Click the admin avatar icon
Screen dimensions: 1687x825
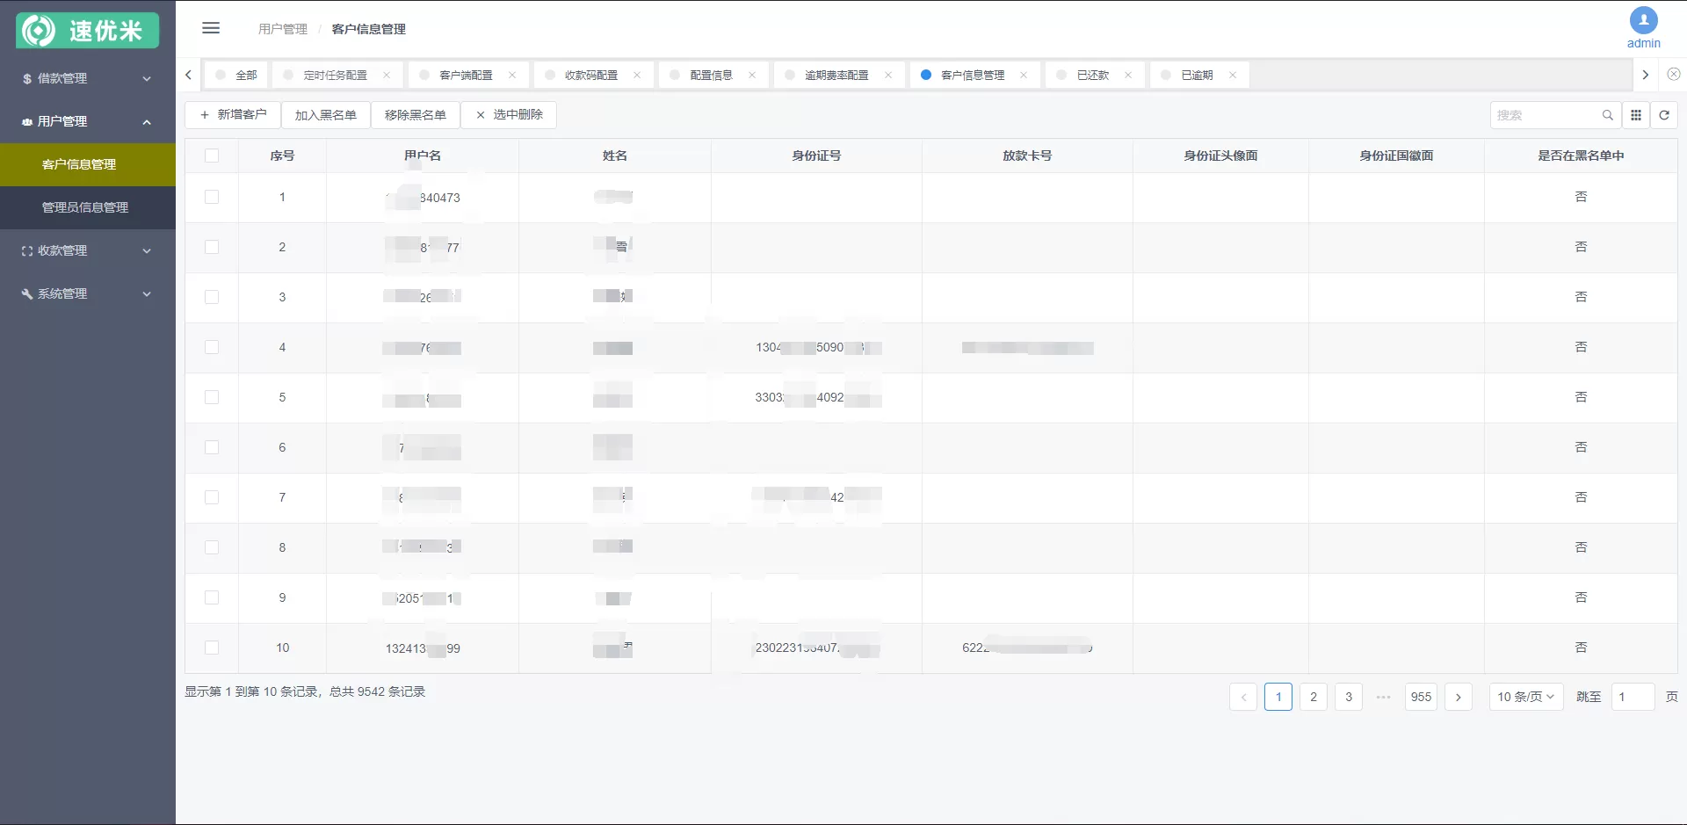[1642, 21]
